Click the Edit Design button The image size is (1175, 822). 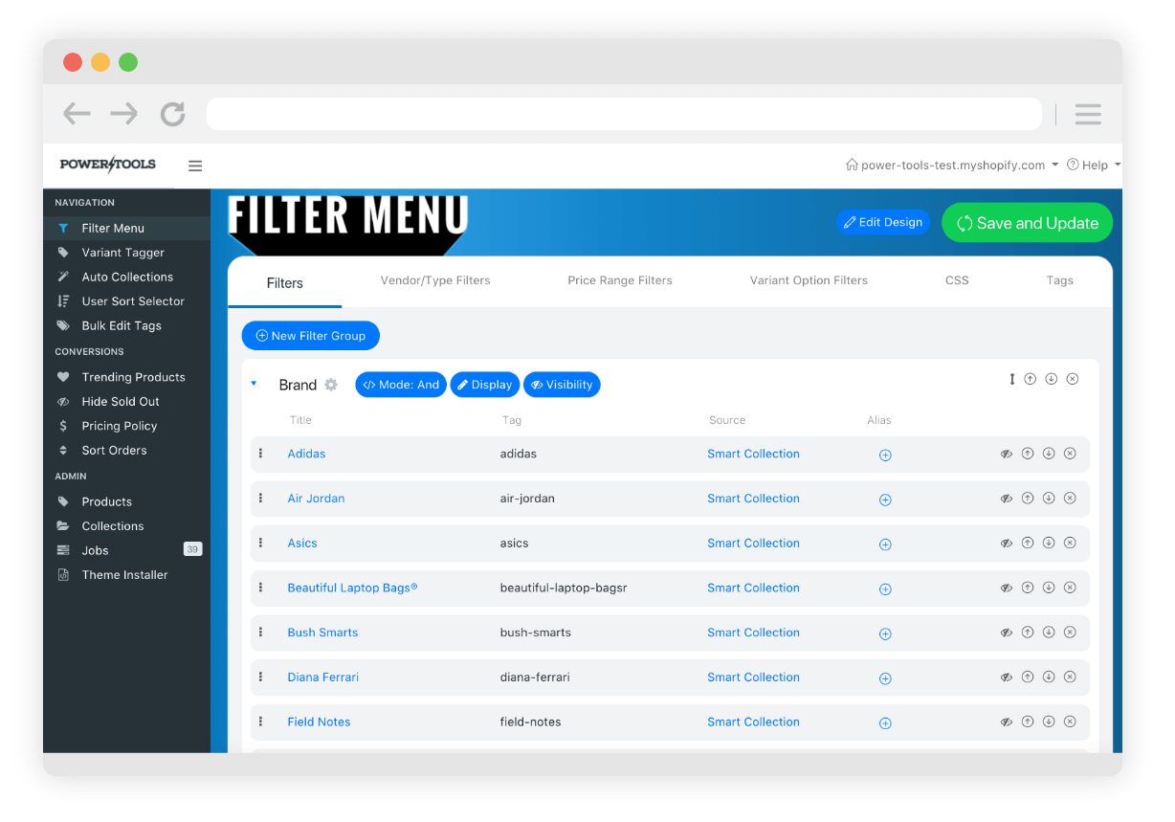(882, 222)
